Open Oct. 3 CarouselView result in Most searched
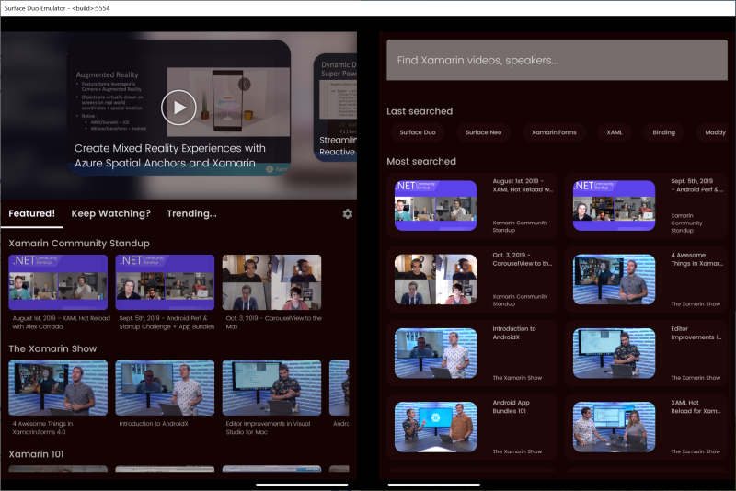Viewport: 736px width, 491px height. point(472,280)
